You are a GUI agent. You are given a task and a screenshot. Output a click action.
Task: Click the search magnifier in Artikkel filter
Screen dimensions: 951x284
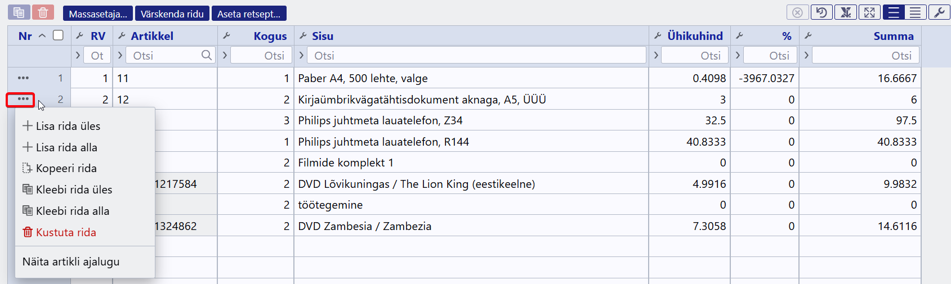[x=207, y=55]
